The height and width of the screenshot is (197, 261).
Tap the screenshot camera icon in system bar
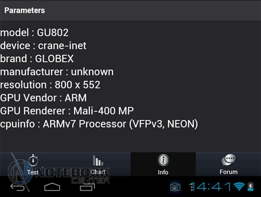(x=175, y=187)
